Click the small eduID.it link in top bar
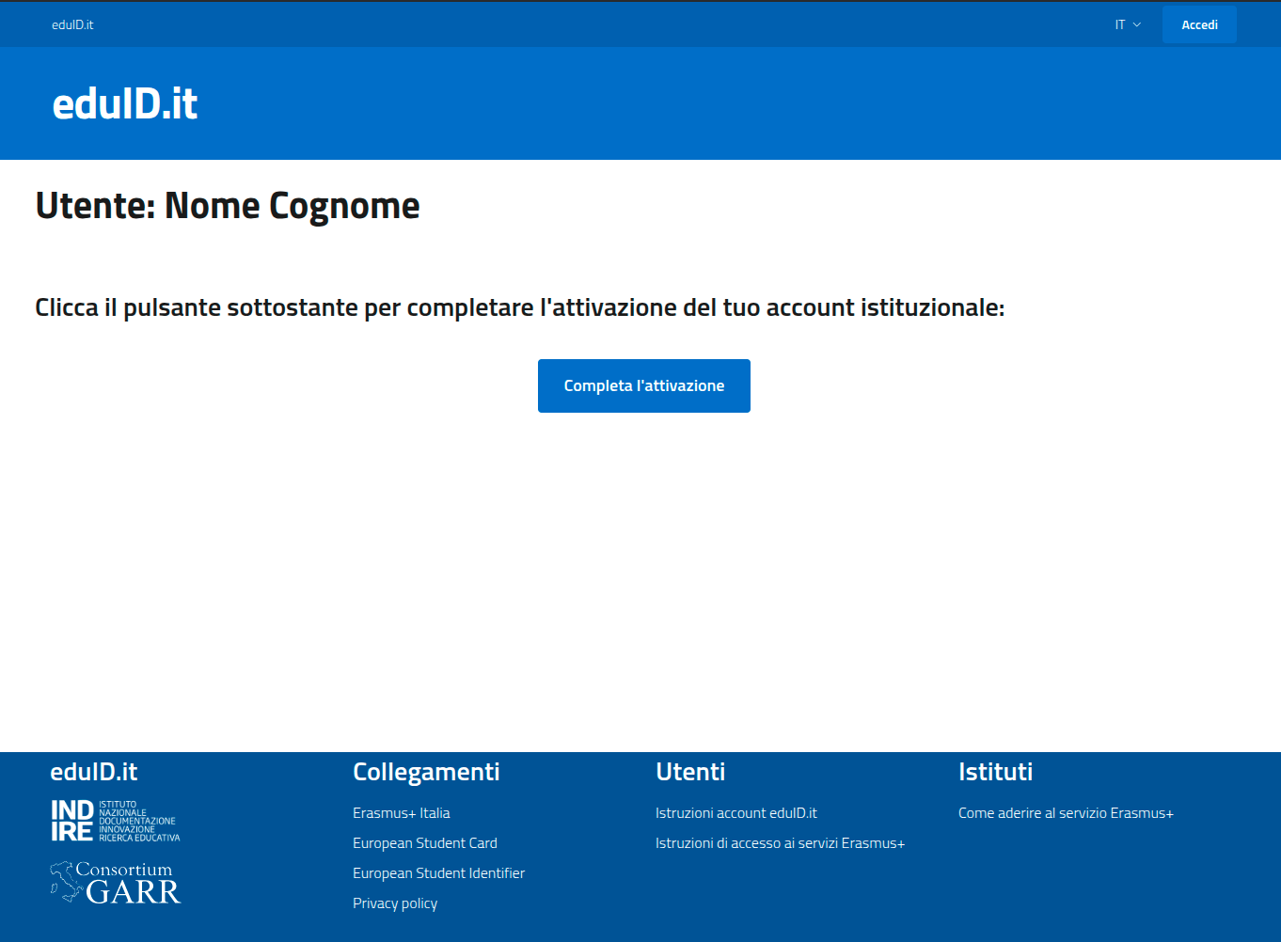Image resolution: width=1281 pixels, height=942 pixels. pos(72,24)
